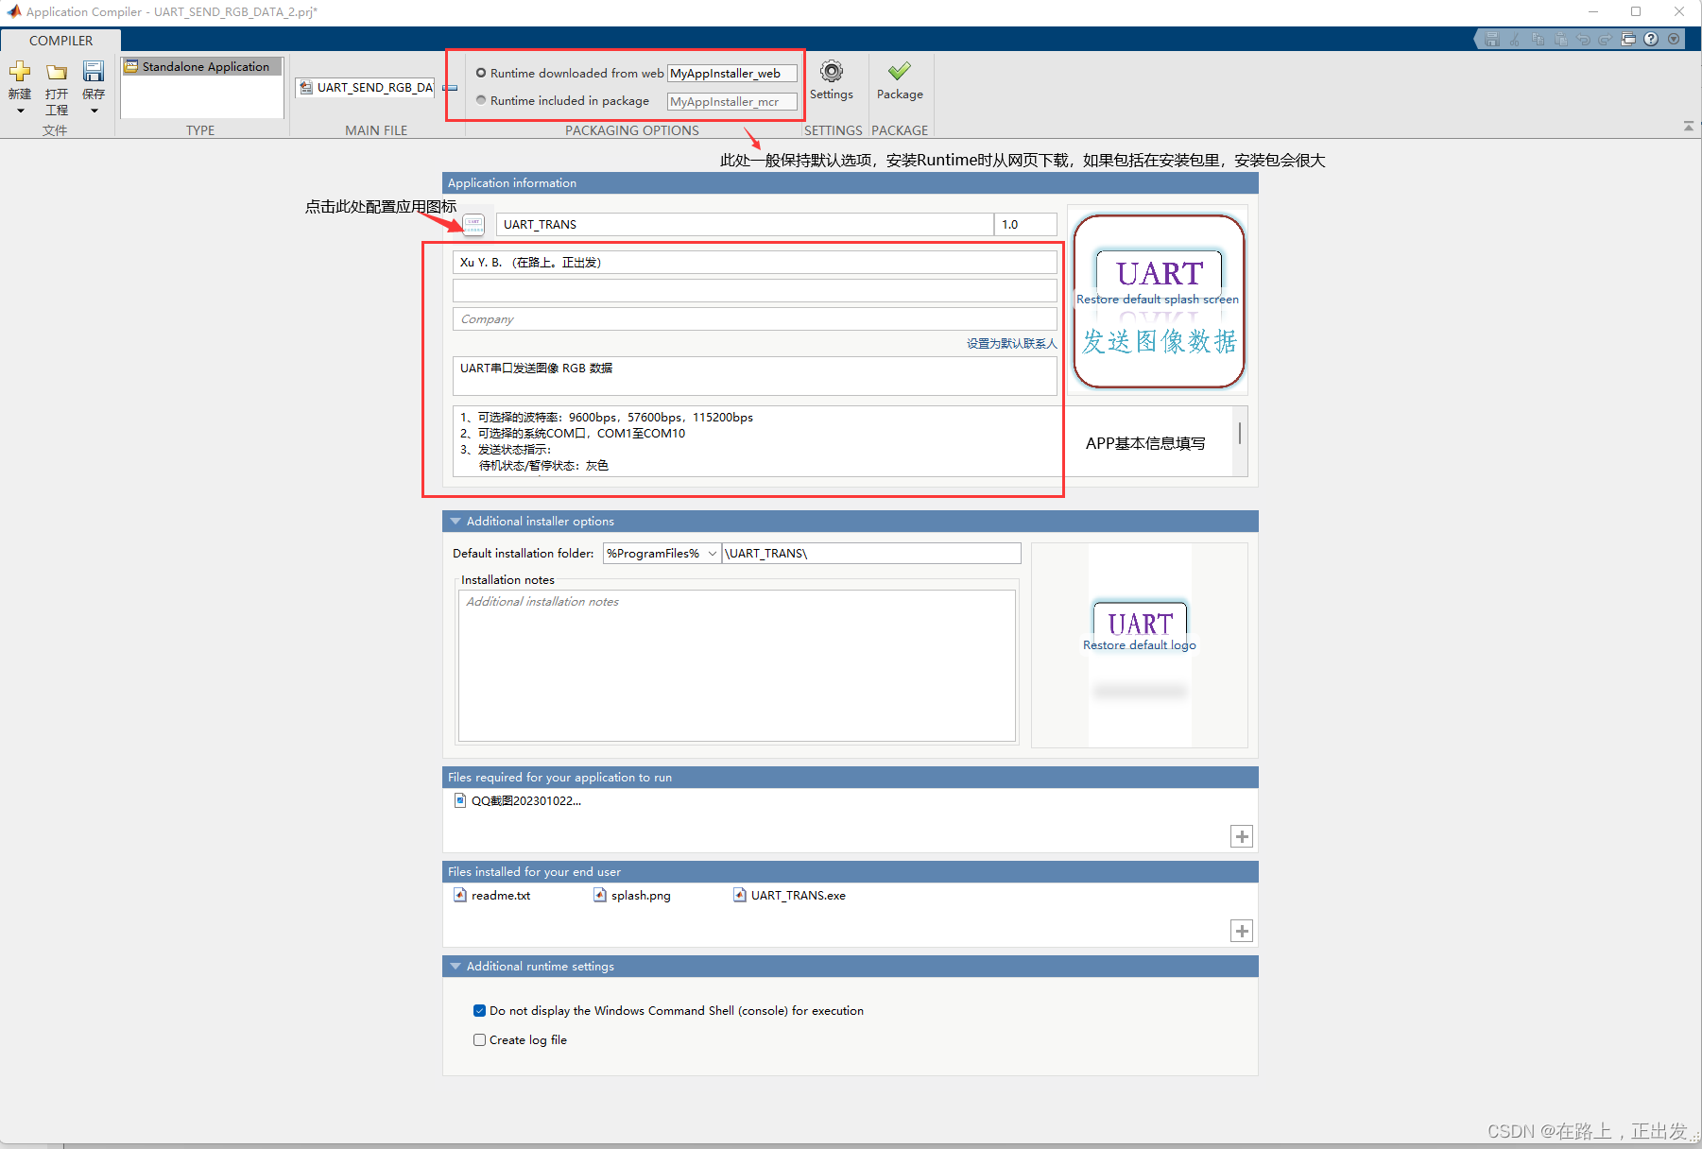
Task: Open the dropdown arrow under 新建
Action: tap(20, 111)
